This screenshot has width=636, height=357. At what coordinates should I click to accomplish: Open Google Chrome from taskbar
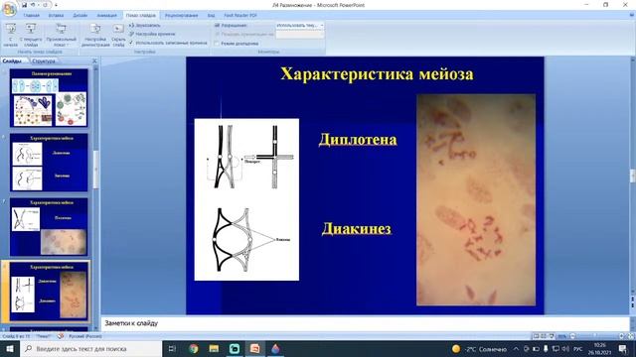tap(194, 348)
